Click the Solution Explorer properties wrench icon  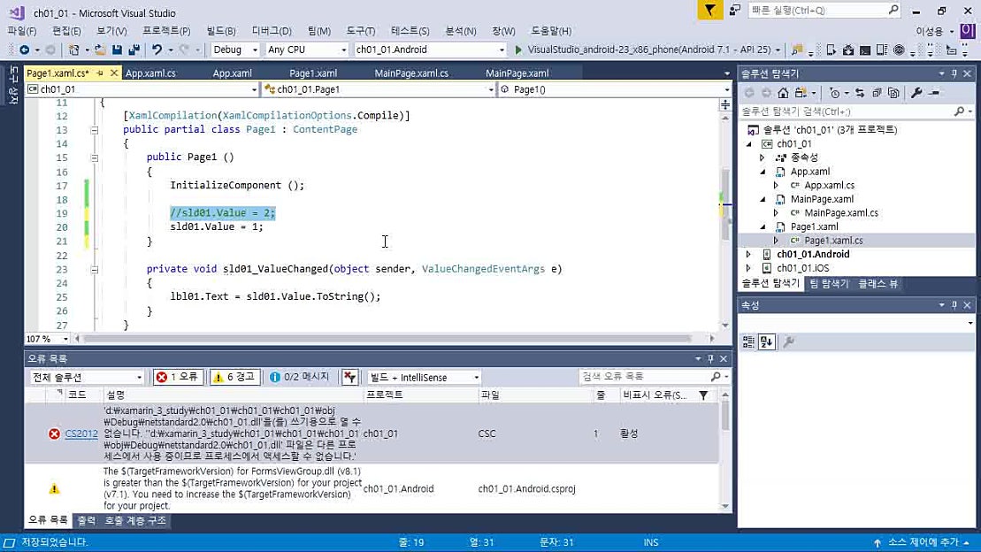(x=916, y=93)
